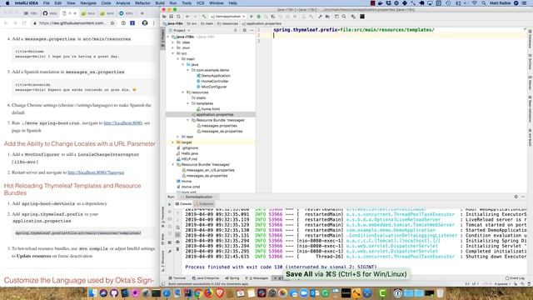Follow the localhost:8080/?lang=es link

[96, 172]
